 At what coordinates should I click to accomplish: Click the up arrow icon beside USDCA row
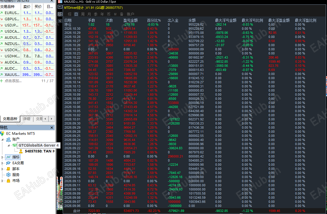[x=2, y=31]
